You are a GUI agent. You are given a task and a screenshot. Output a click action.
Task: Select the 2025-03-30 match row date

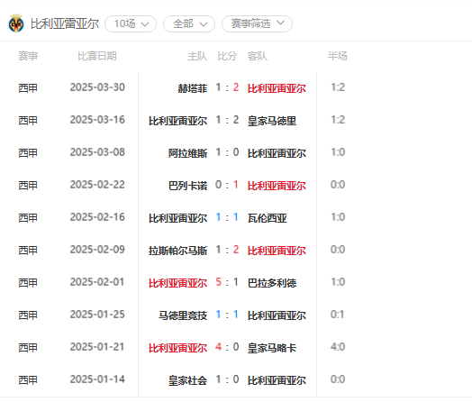[x=97, y=87]
